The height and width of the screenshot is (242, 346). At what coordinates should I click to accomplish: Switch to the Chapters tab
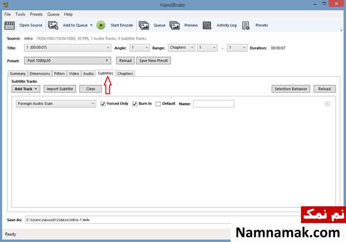coord(125,74)
